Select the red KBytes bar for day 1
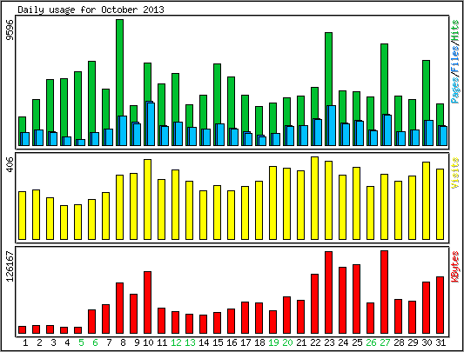The width and height of the screenshot is (464, 352). pyautogui.click(x=22, y=329)
